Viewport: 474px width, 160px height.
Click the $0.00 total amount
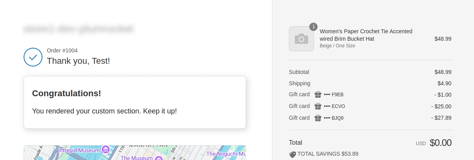441,143
